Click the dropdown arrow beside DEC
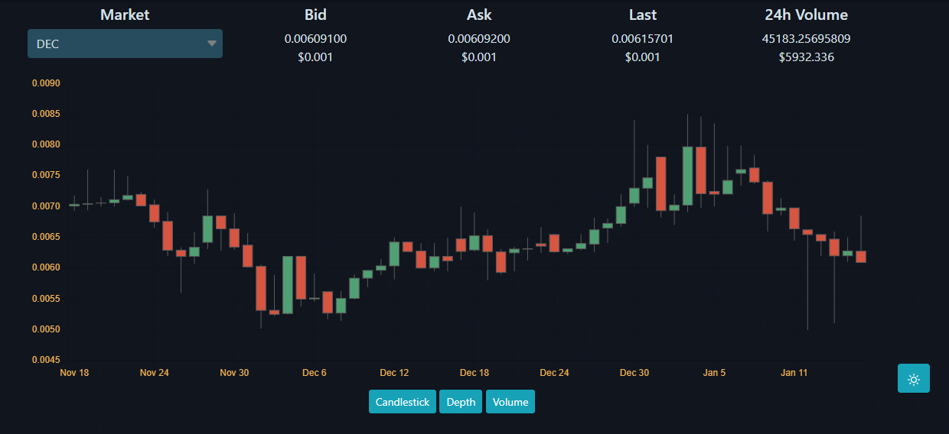The width and height of the screenshot is (949, 434). pyautogui.click(x=212, y=44)
